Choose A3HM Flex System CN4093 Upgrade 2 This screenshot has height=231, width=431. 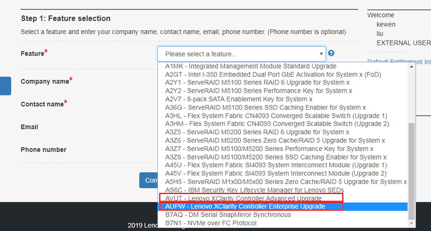tap(277, 124)
